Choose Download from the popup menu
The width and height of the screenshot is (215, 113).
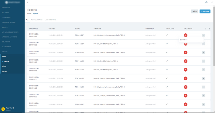click(x=184, y=40)
